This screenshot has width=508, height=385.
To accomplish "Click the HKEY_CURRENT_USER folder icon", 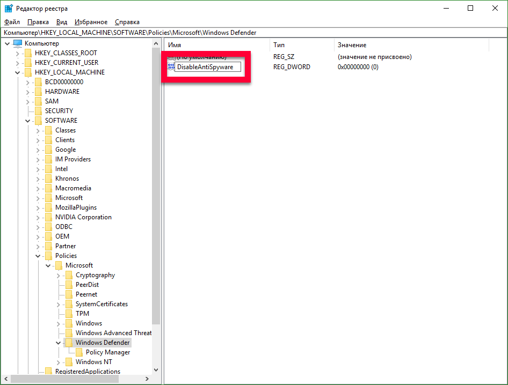I will click(x=28, y=63).
